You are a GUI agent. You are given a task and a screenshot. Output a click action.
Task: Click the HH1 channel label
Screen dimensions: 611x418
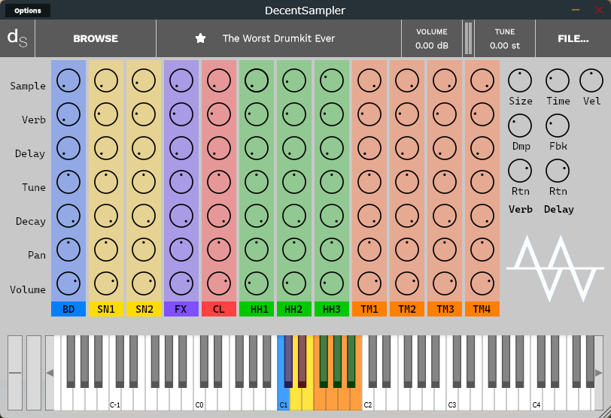257,309
